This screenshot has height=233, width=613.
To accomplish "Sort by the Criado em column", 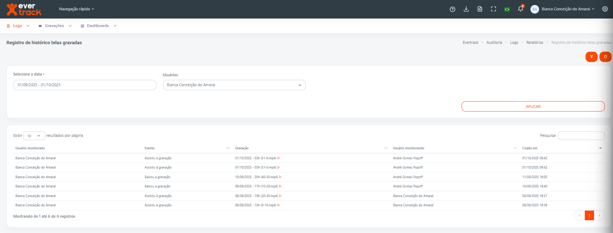I will (x=529, y=148).
